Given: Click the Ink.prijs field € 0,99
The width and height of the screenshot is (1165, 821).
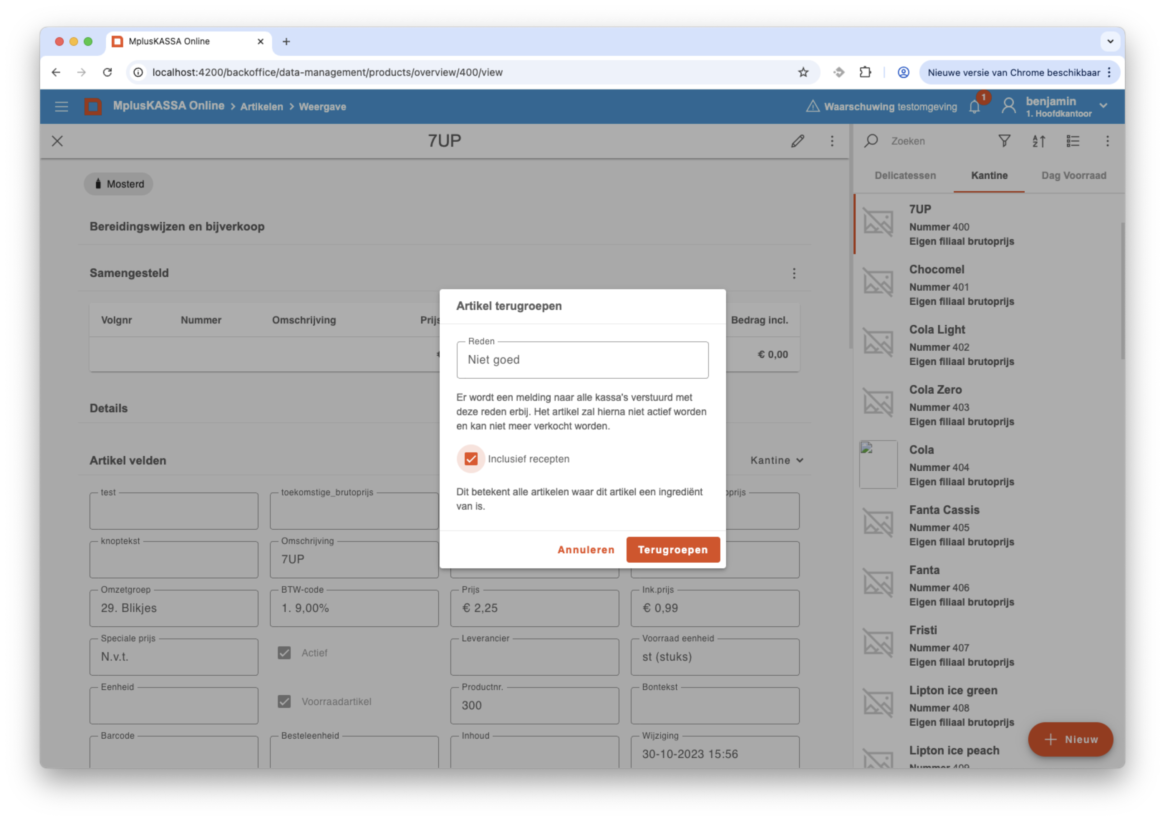Looking at the screenshot, I should click(x=715, y=608).
